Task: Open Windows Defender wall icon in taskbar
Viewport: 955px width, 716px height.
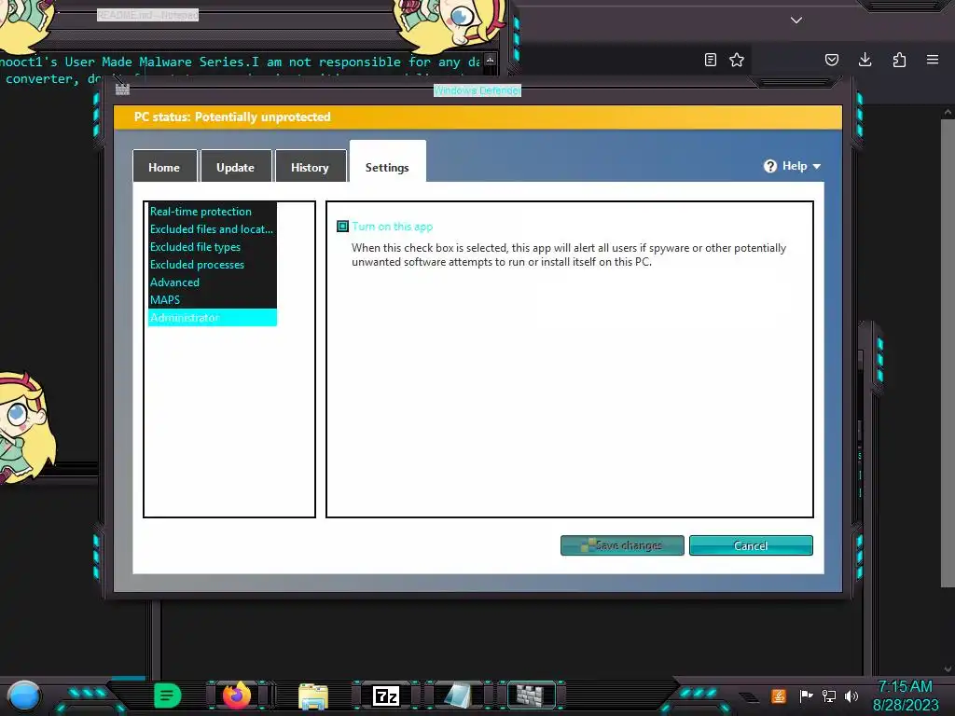Action: pos(531,695)
